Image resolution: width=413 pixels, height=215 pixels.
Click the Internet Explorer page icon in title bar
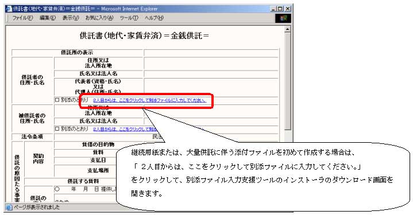9,9
